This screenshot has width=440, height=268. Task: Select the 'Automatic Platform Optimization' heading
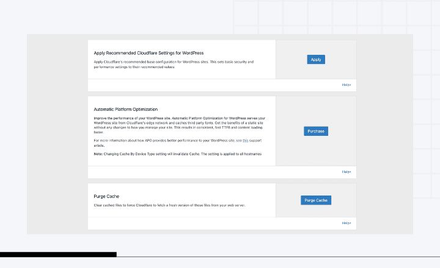[x=126, y=110]
